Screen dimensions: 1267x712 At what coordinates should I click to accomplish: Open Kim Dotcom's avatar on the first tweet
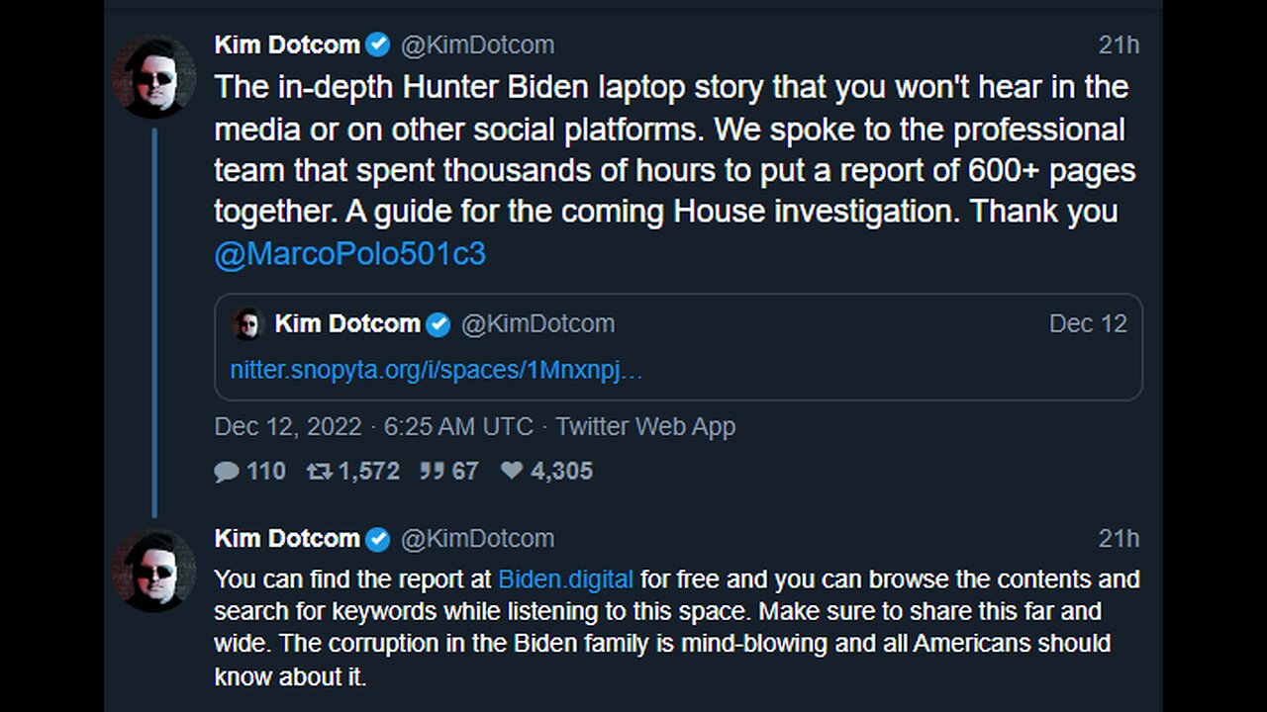point(154,77)
